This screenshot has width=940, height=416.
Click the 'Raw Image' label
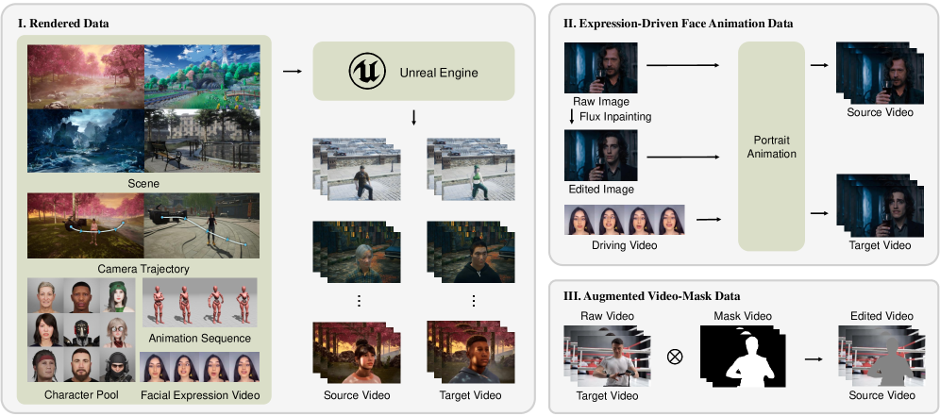coord(600,102)
